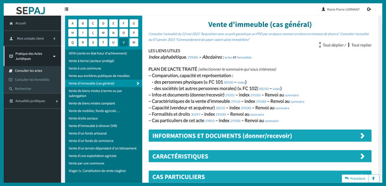Image resolution: width=386 pixels, height=186 pixels.
Task: Open Vente par une commune
Action: [x=86, y=163]
